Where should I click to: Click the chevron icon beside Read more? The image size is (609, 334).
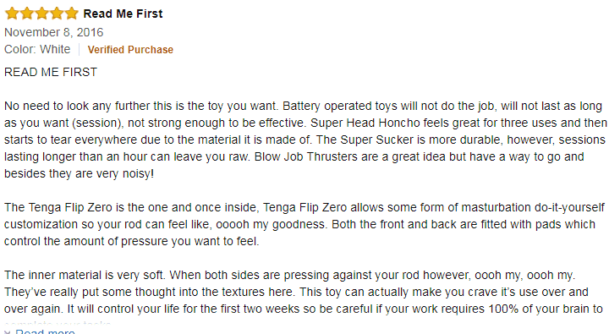(x=8, y=332)
